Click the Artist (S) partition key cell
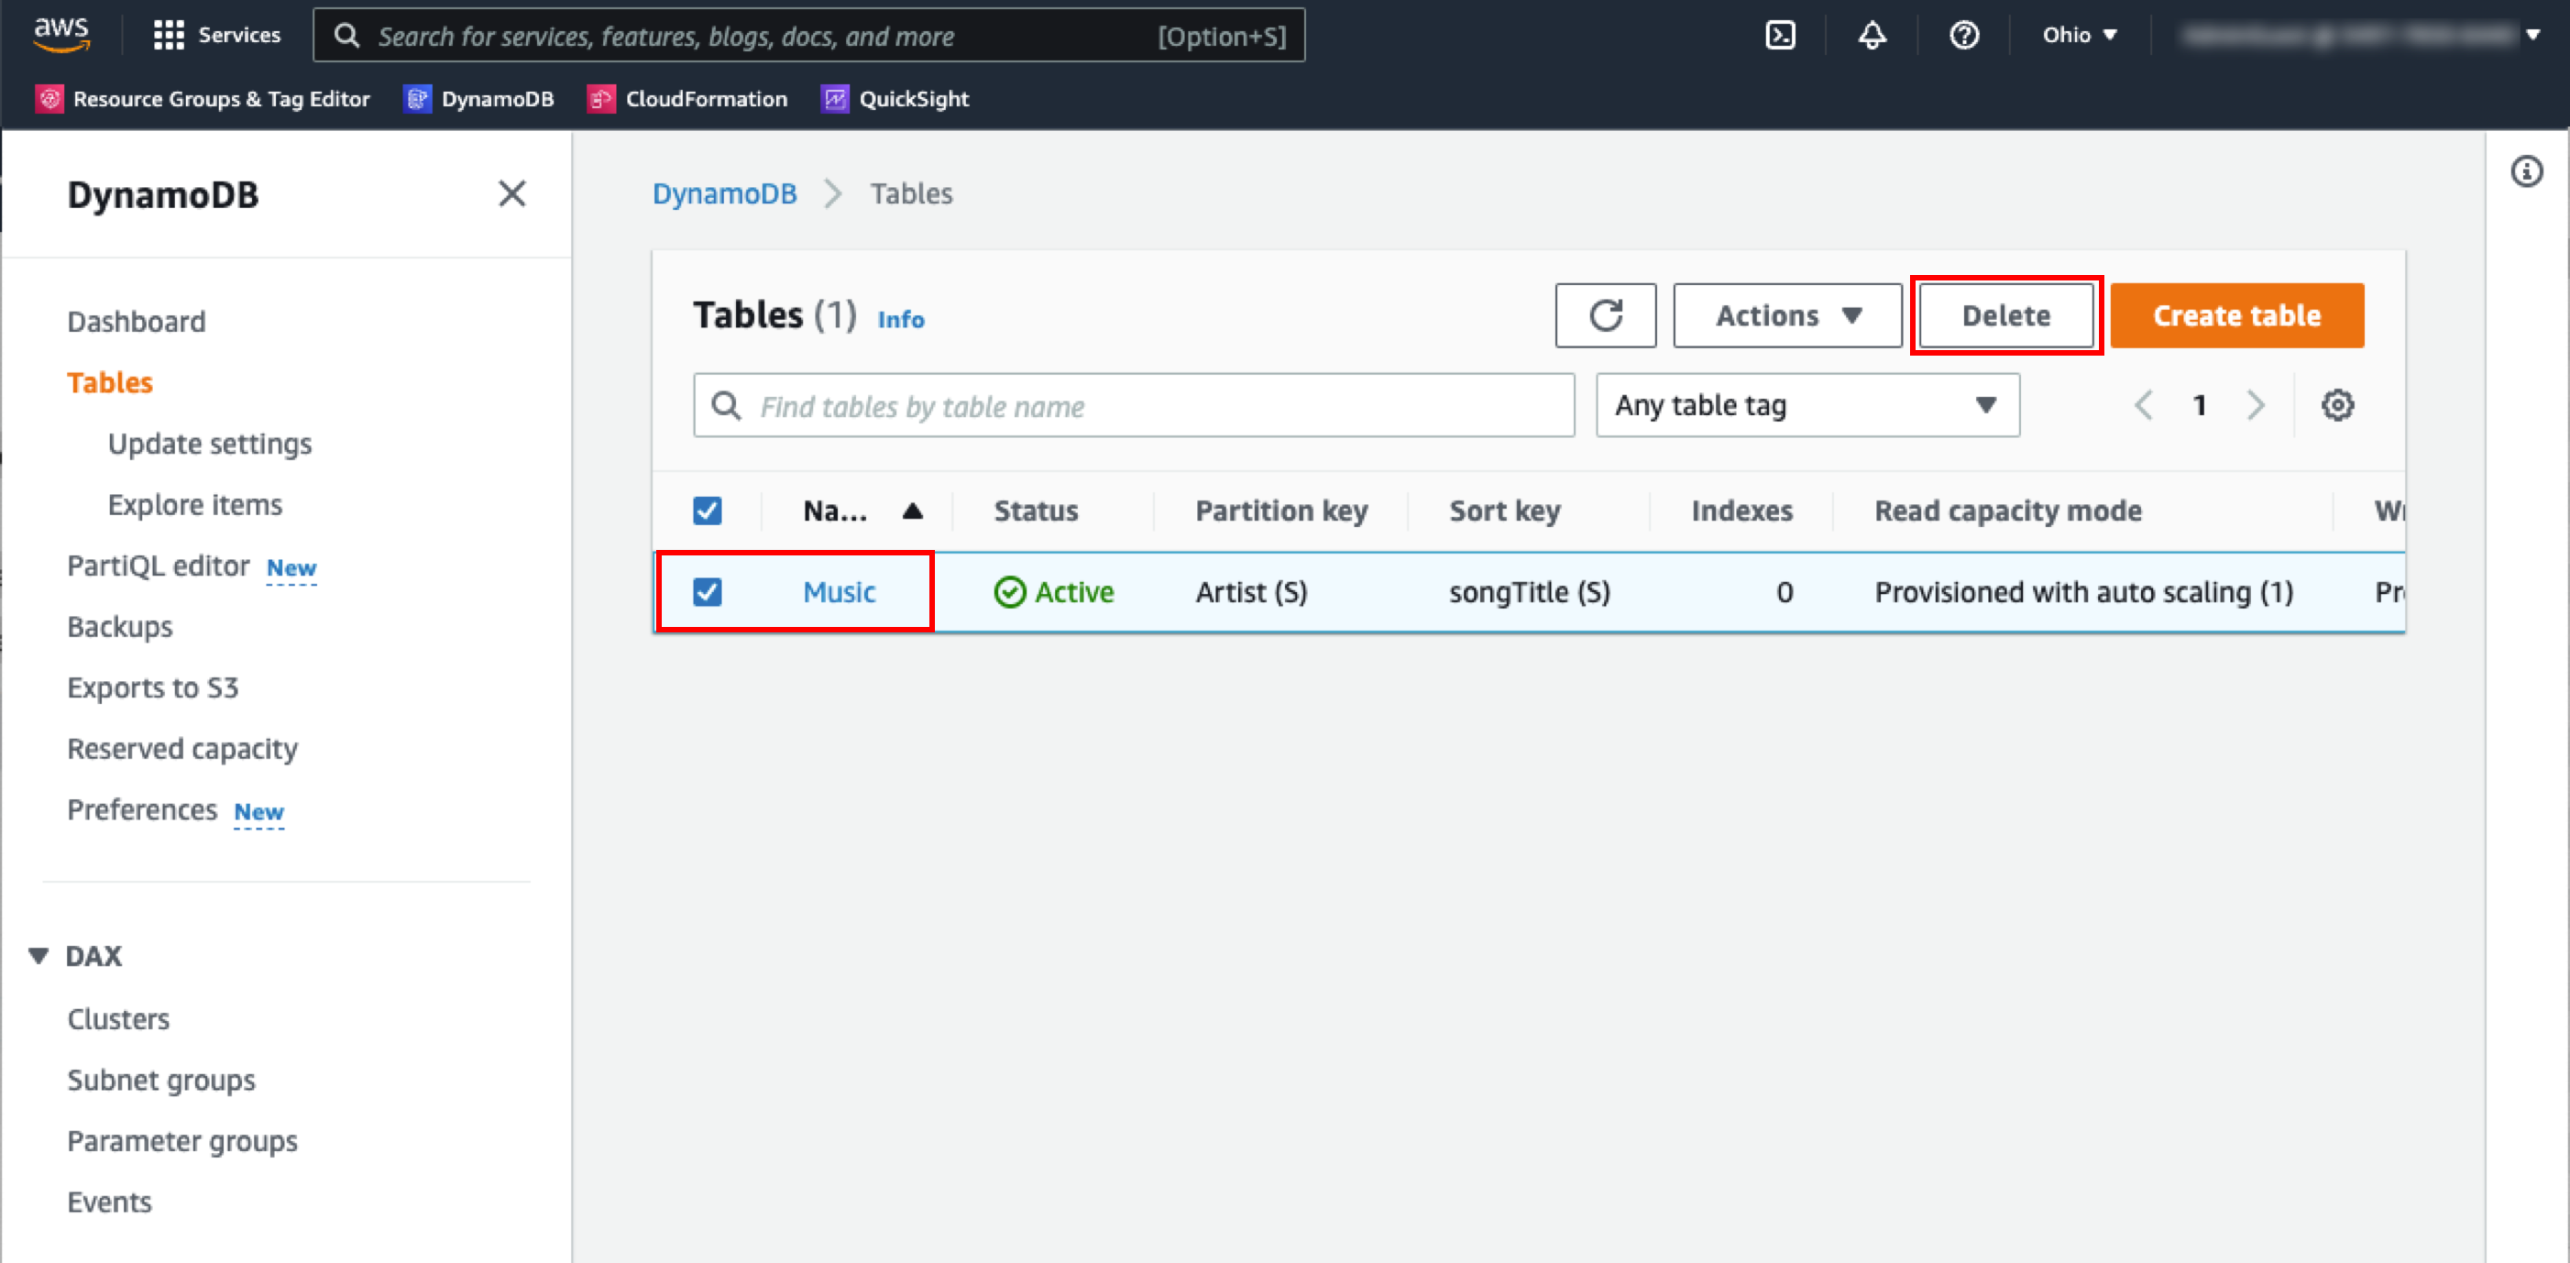Screen dimensions: 2570x1263 [1251, 591]
